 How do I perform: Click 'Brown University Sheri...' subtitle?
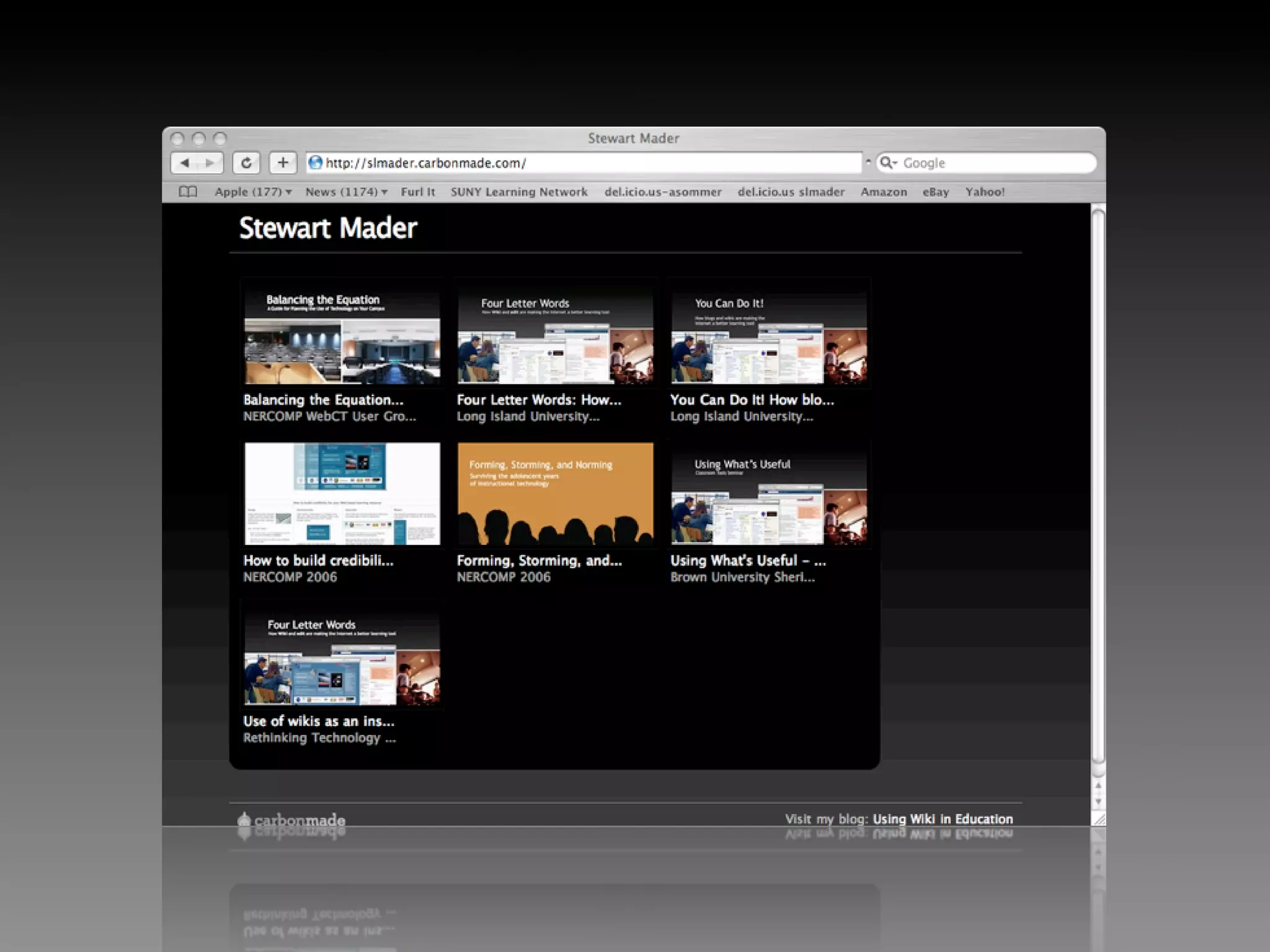pos(742,577)
